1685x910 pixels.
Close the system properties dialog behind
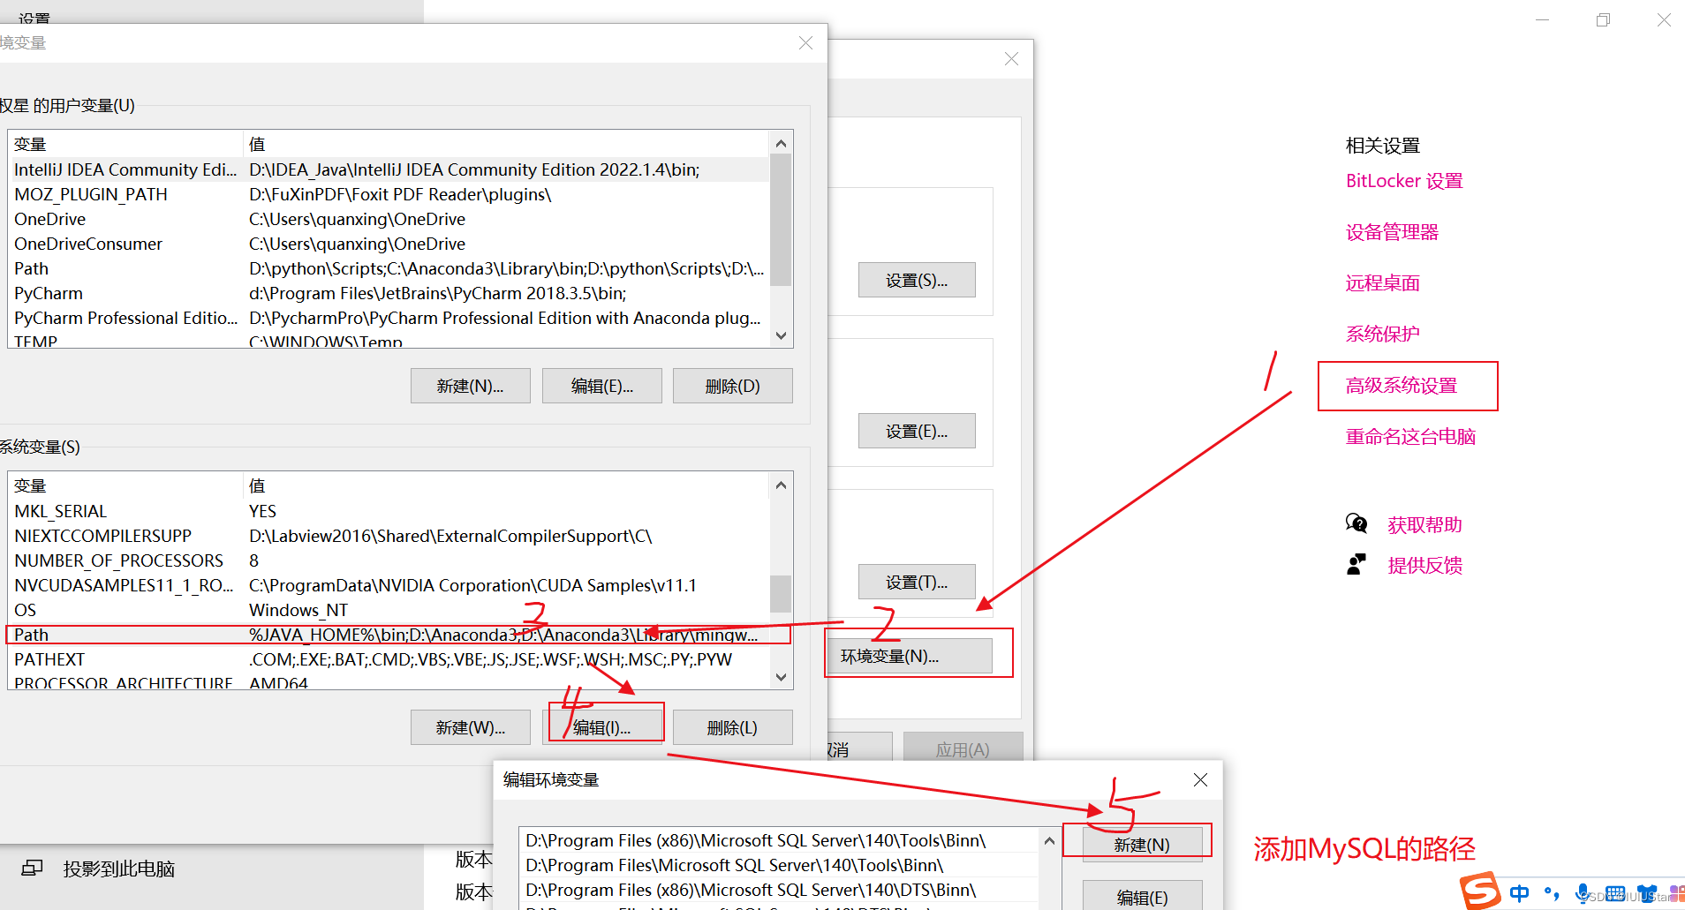[1011, 59]
